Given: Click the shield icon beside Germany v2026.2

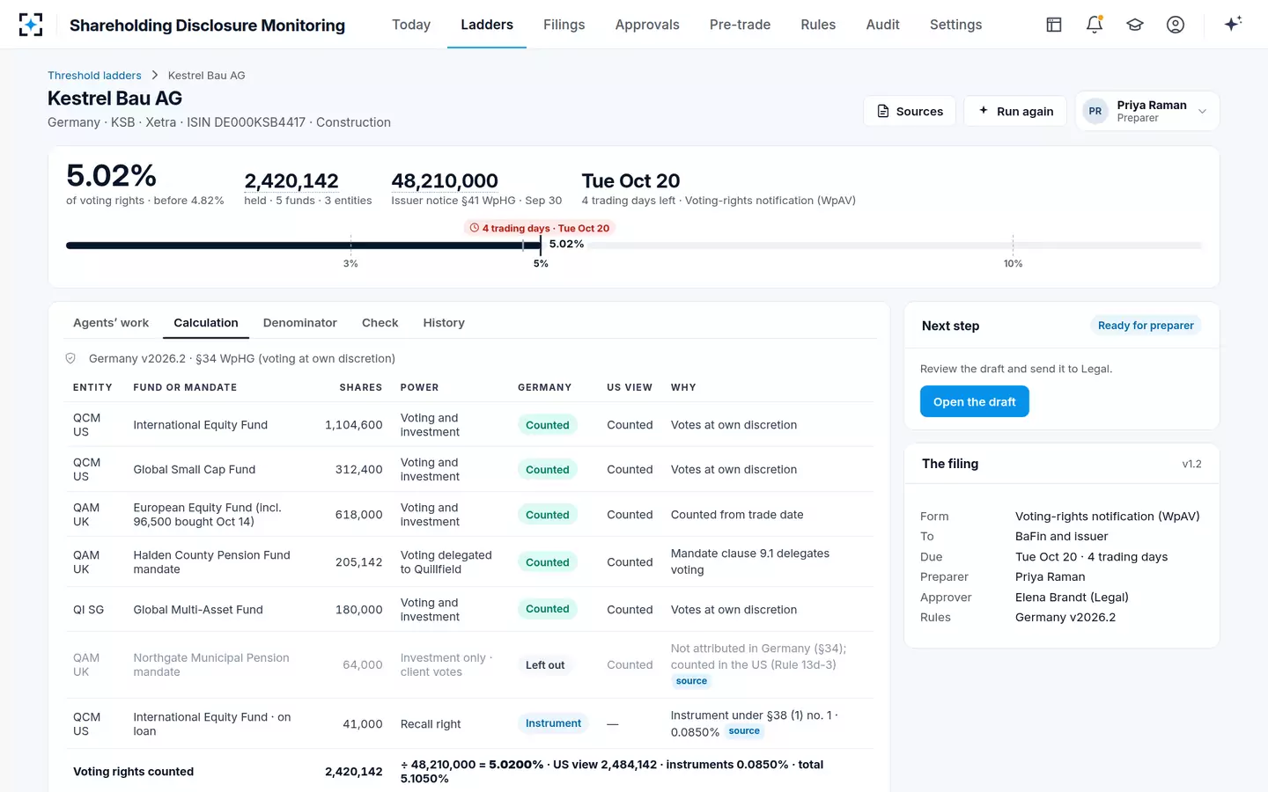Looking at the screenshot, I should coord(70,358).
